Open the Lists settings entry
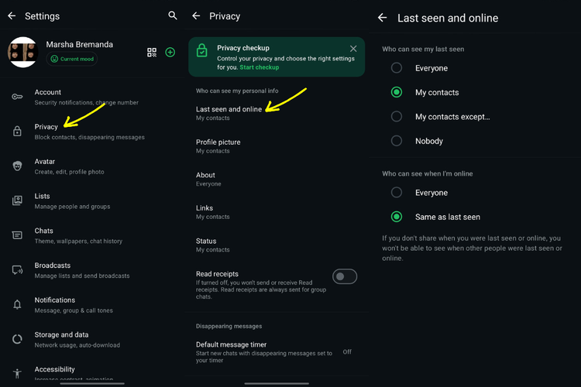581x387 pixels. [92, 200]
